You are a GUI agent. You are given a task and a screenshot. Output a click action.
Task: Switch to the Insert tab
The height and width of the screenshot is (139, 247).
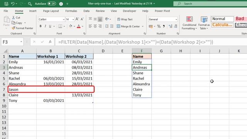[x=32, y=11]
